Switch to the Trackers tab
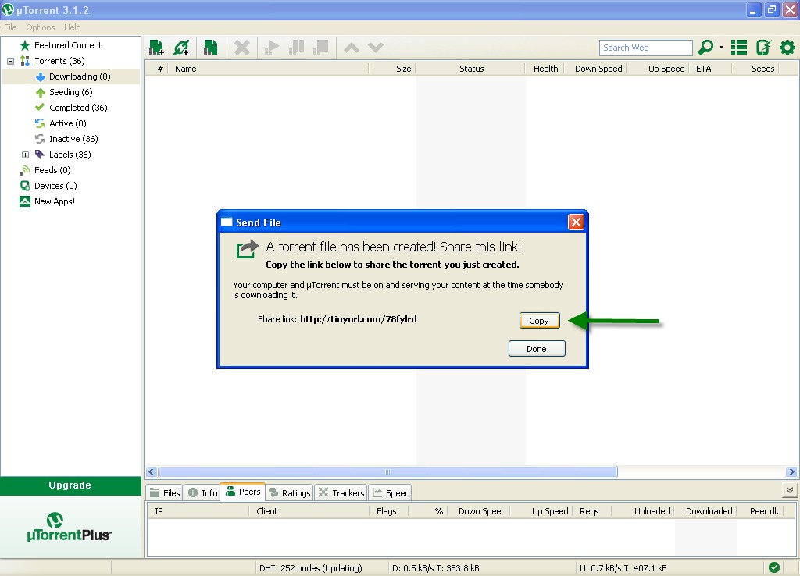 pyautogui.click(x=341, y=493)
